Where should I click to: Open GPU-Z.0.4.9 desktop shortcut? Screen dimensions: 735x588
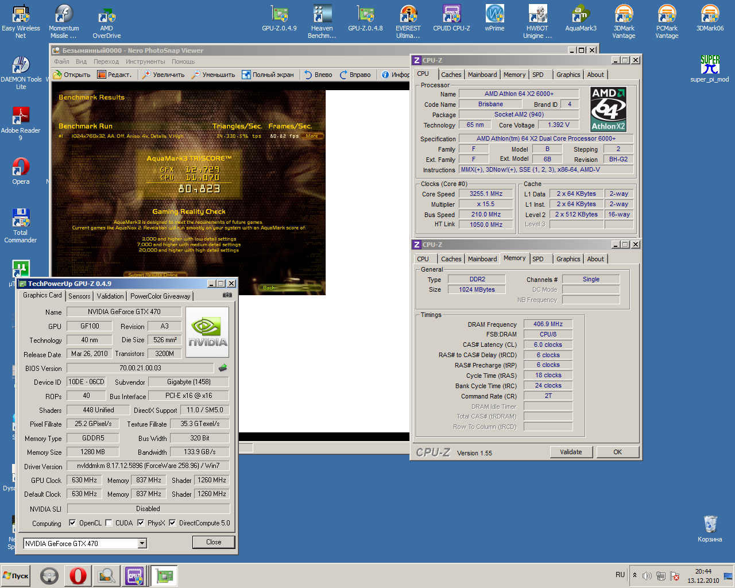[279, 18]
